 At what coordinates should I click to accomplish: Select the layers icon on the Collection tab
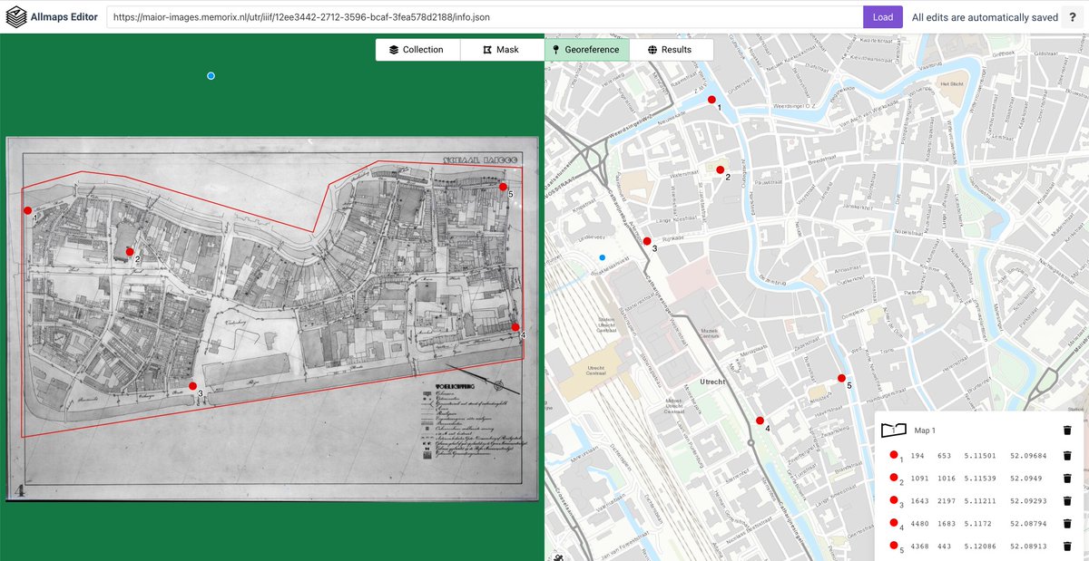(x=393, y=50)
